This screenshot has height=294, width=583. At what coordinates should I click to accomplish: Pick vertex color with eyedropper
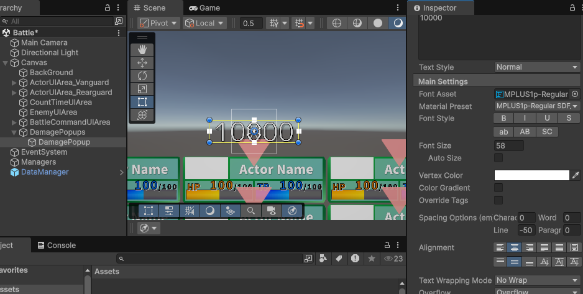point(576,175)
